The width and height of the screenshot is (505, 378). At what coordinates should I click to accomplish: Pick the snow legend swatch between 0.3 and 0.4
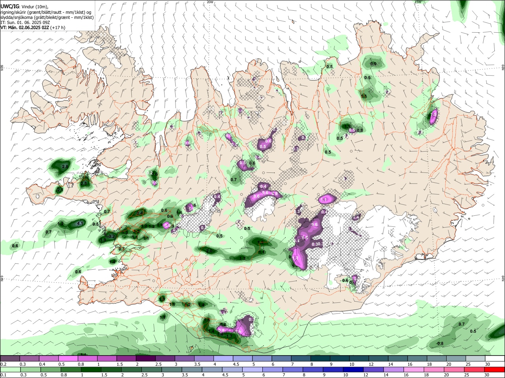29,359
